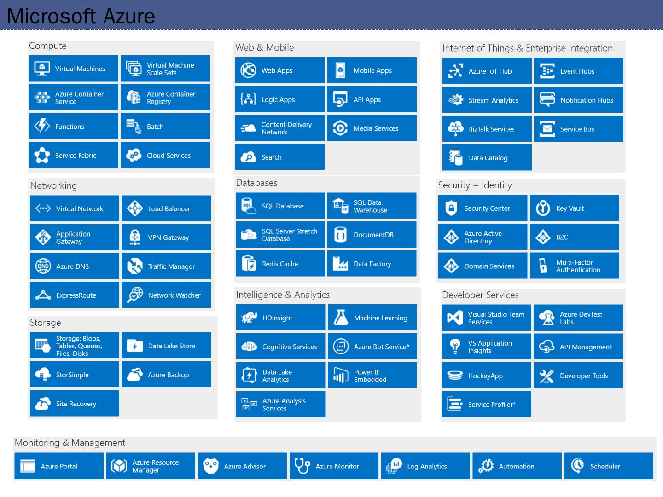Select the Azure IoT Hub icon
663x497 pixels.
click(455, 71)
